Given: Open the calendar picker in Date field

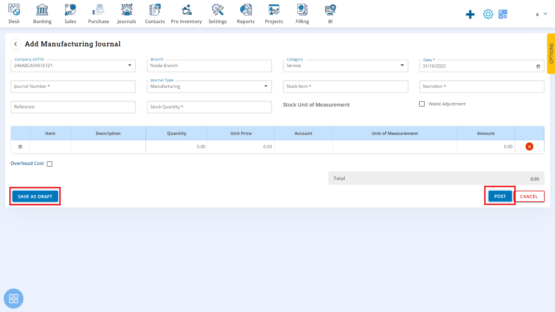Looking at the screenshot, I should click(x=538, y=66).
